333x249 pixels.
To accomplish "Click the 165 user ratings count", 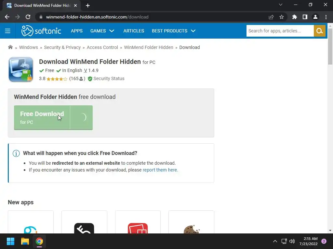I will pos(77,79).
